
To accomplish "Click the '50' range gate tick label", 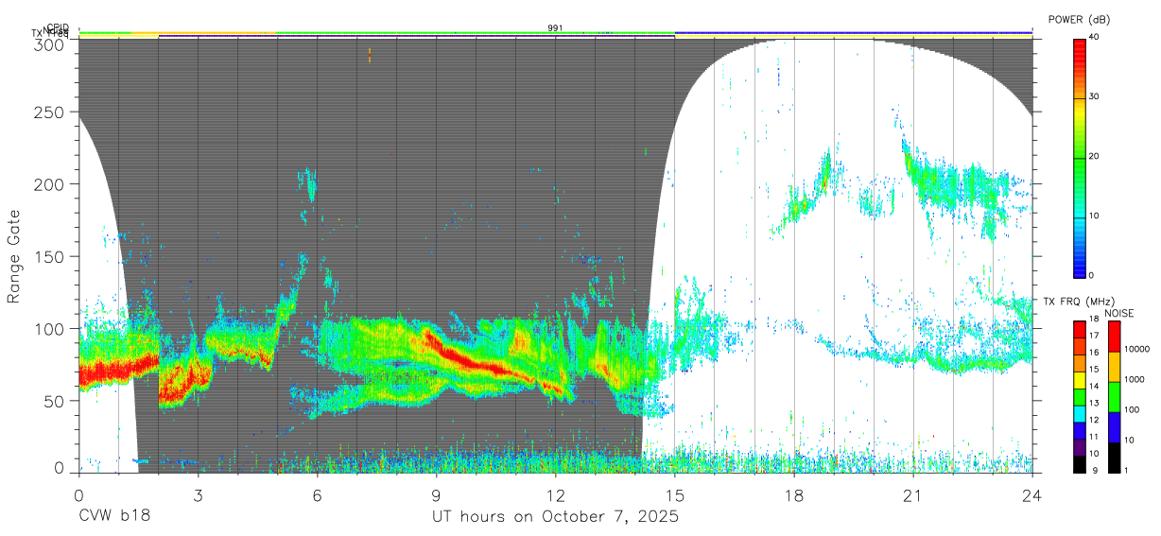I will [x=54, y=401].
